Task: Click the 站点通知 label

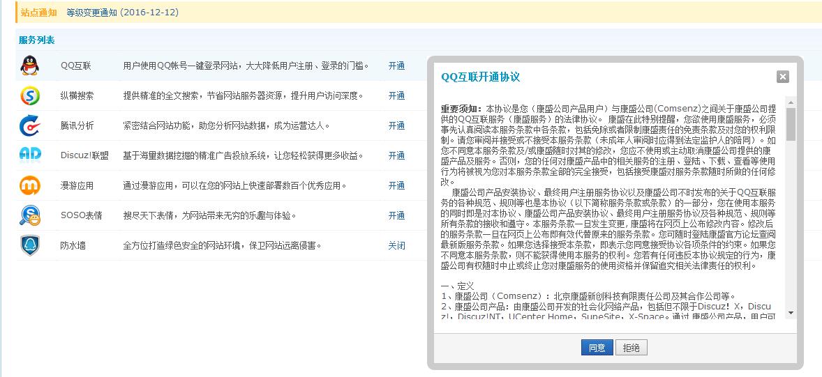Action: click(x=39, y=12)
